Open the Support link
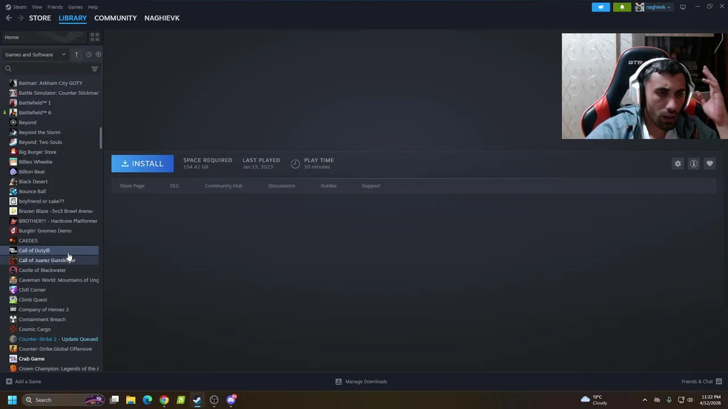Image resolution: width=728 pixels, height=409 pixels. pyautogui.click(x=371, y=186)
